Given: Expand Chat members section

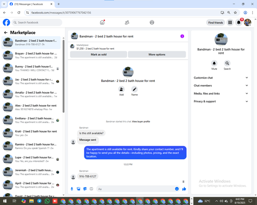Looking at the screenshot, I should tap(221, 86).
